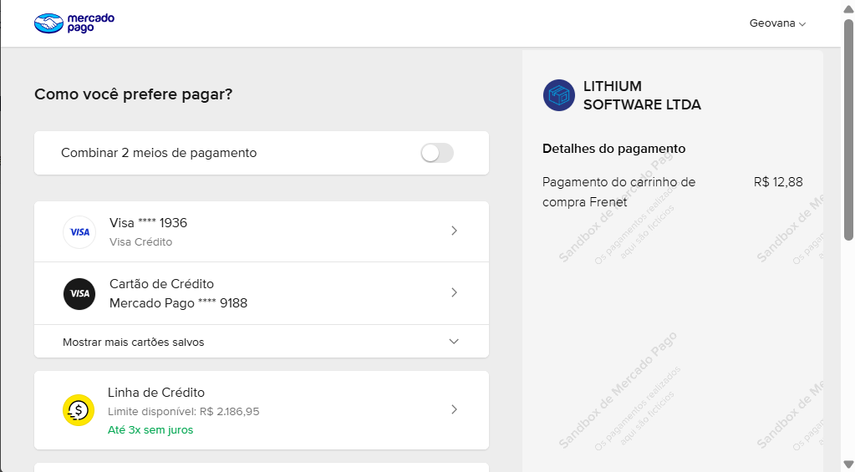Click the Visa 1936 card icon
855x472 pixels.
pos(79,232)
